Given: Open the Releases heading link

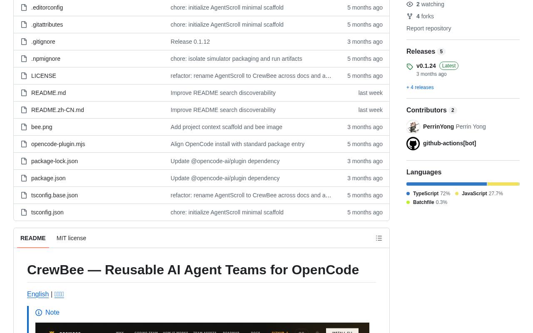Looking at the screenshot, I should tap(426, 52).
